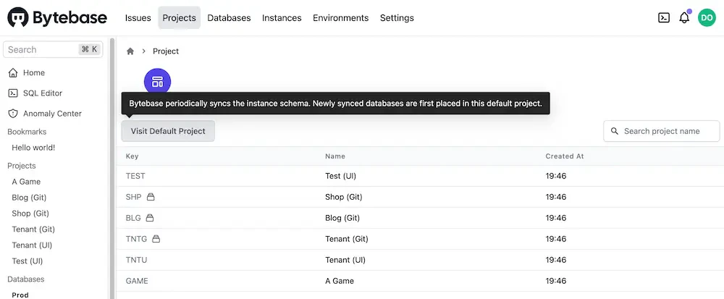
Task: Open the Test (UI) project row
Action: 340,176
